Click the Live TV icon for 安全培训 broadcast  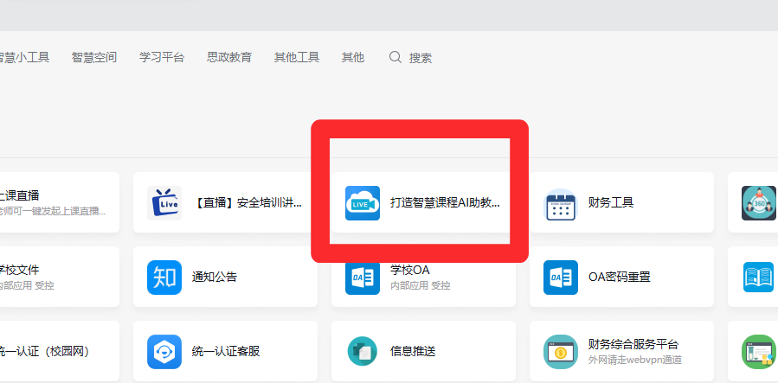coord(164,203)
